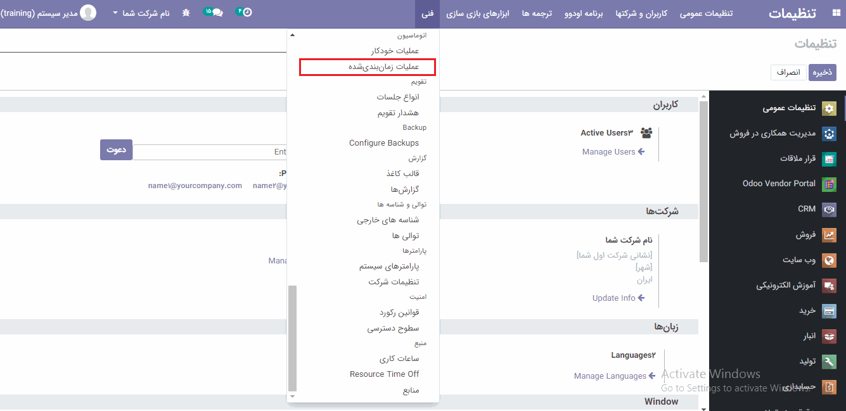Click arrow icon next to Manage Languages
The width and height of the screenshot is (846, 411).
coord(652,376)
